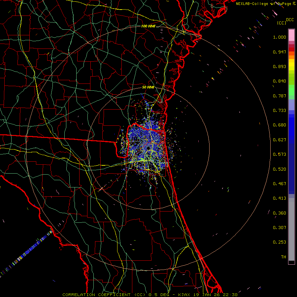Select the 1.000 scale value
The width and height of the screenshot is (297, 297).
point(280,37)
